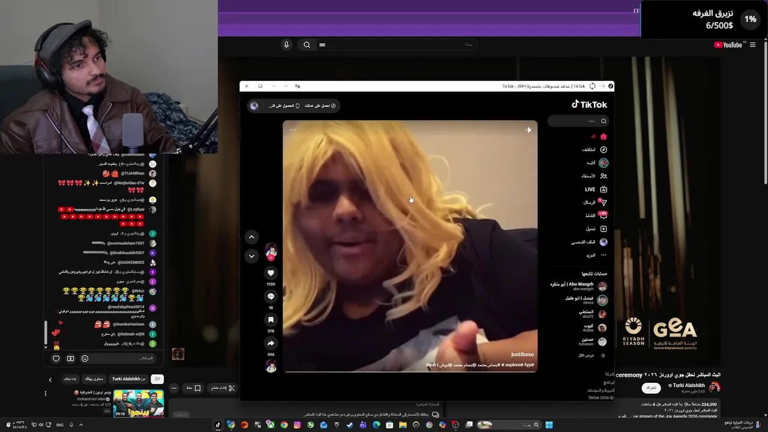This screenshot has width=768, height=432.
Task: Subscribe to Turki Alalshikh channel
Action: 651,388
